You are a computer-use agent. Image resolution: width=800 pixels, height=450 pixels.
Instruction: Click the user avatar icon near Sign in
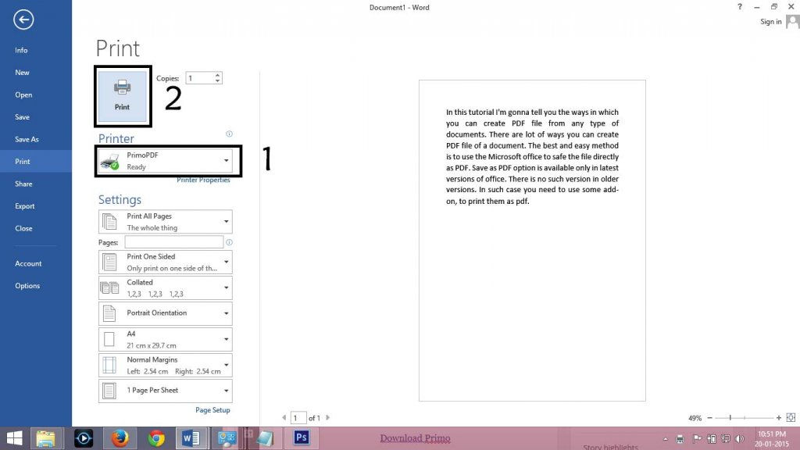coord(792,22)
